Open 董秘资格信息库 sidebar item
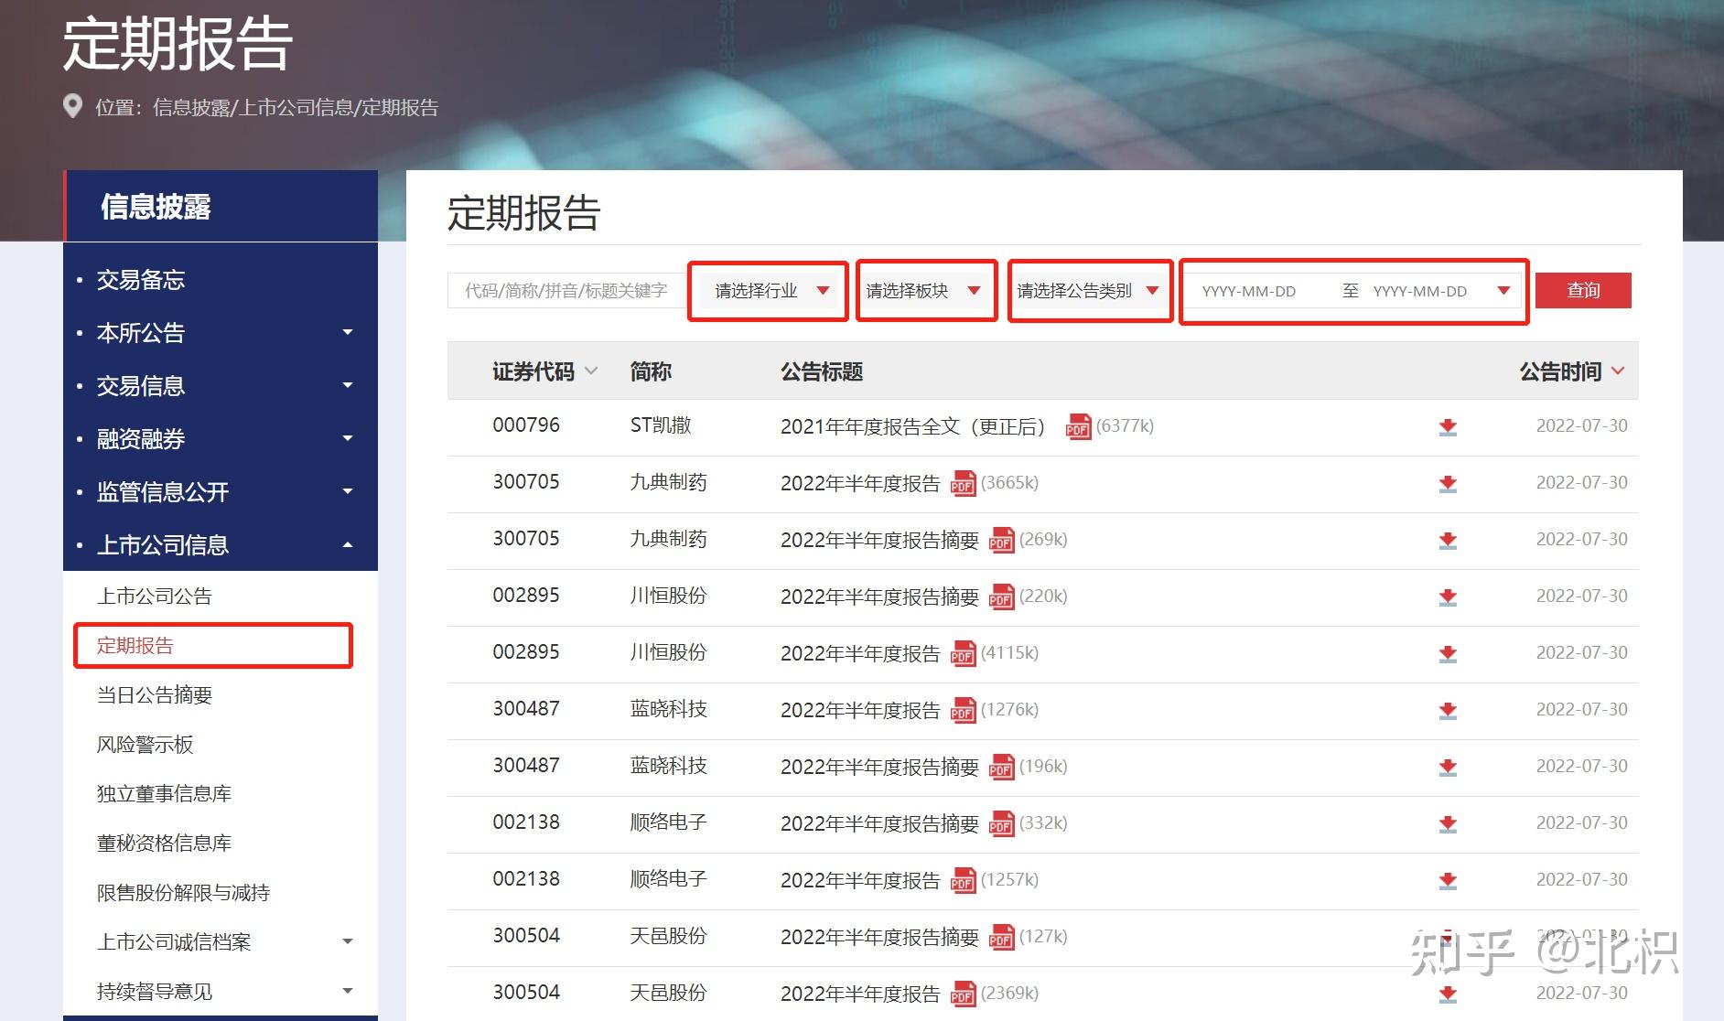 tap(164, 843)
